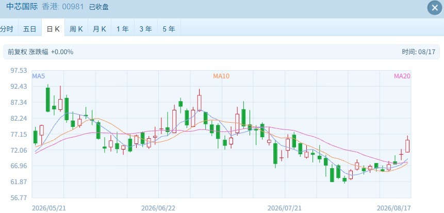
Task: Open the 月K monthly chart tab
Action: pos(100,27)
